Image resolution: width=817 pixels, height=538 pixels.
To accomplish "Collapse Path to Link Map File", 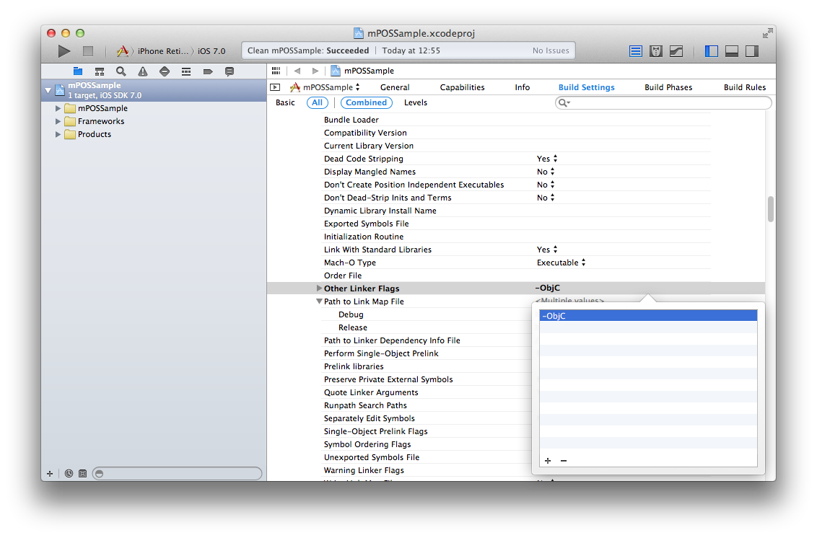I will click(x=319, y=301).
